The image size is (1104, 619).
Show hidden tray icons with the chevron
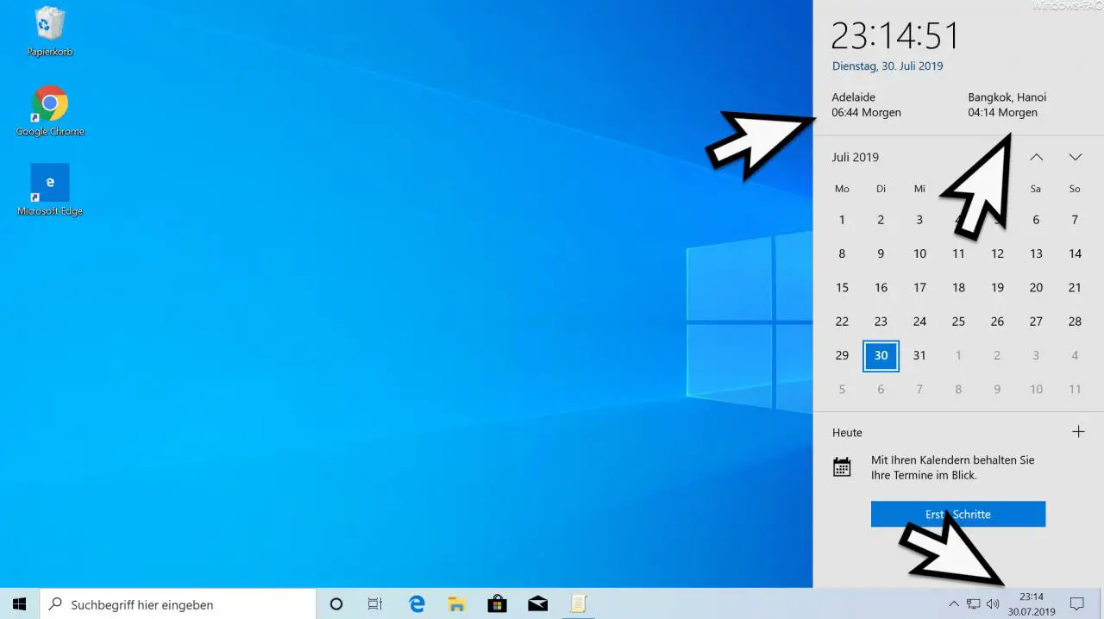[x=954, y=604]
